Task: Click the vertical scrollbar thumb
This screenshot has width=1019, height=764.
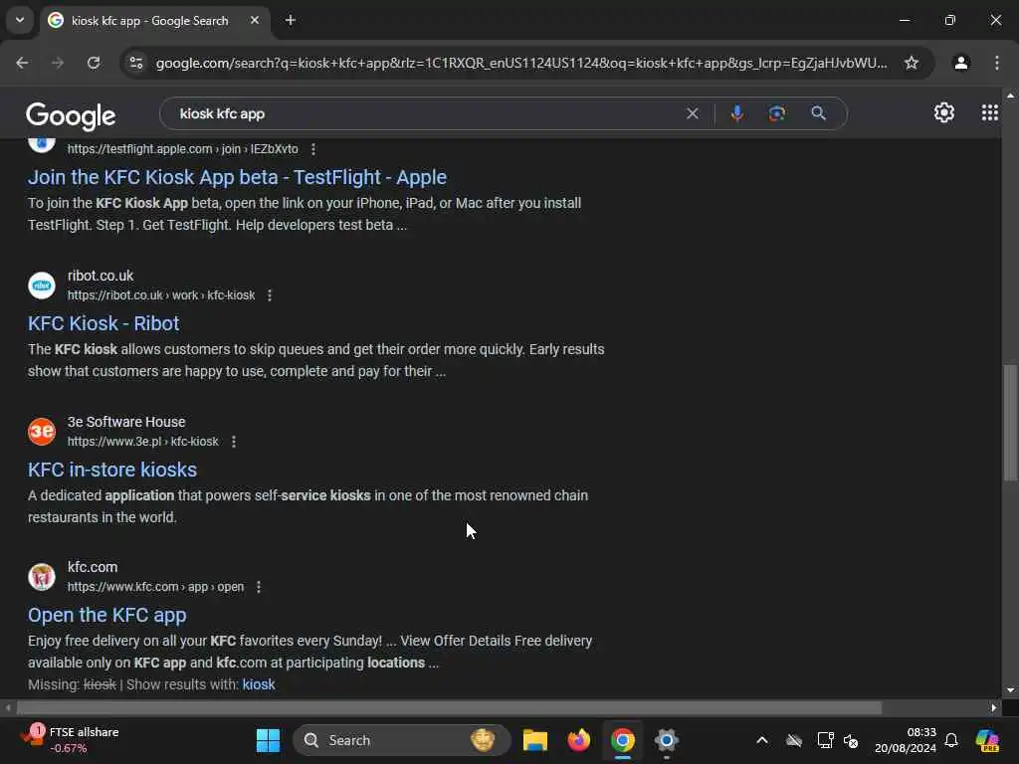Action: click(1010, 422)
